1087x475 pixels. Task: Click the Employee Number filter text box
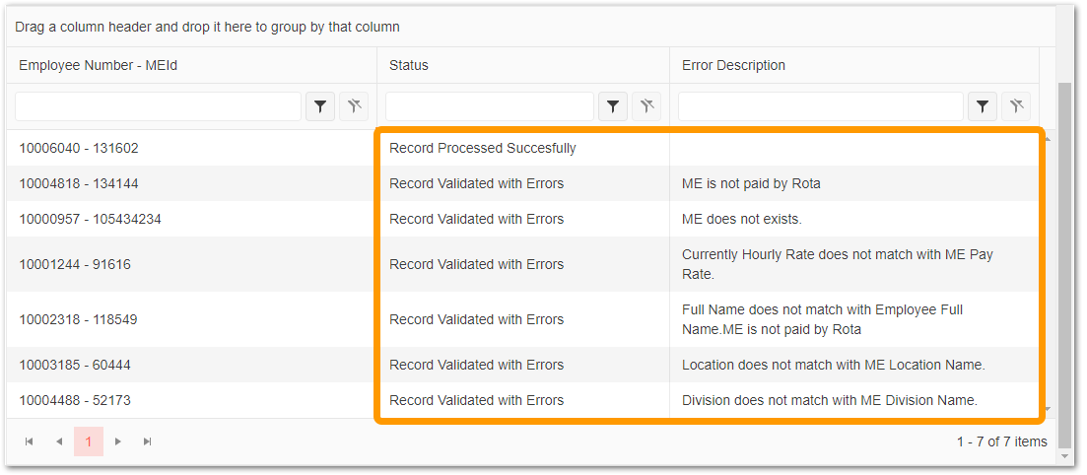(x=158, y=106)
